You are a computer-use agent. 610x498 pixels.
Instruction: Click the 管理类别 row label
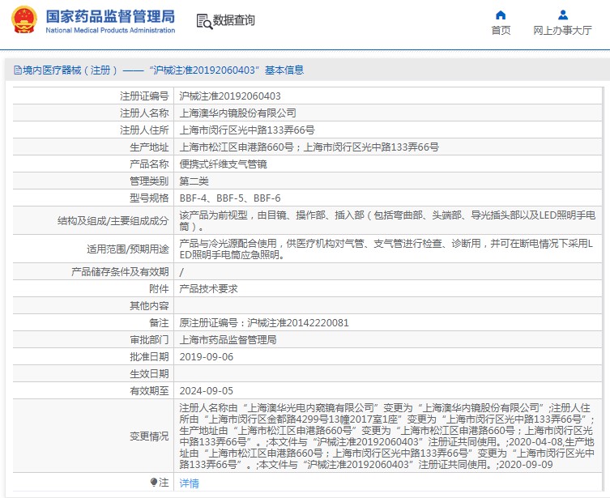149,181
